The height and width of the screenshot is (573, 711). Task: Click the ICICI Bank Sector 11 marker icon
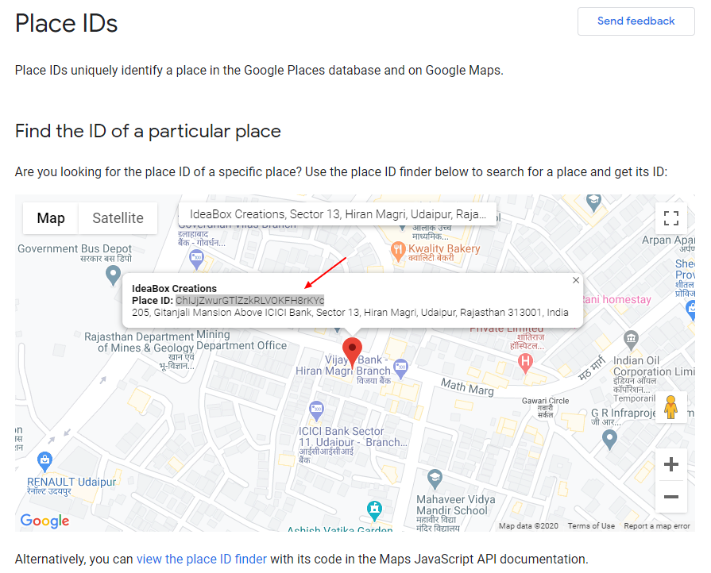point(316,411)
